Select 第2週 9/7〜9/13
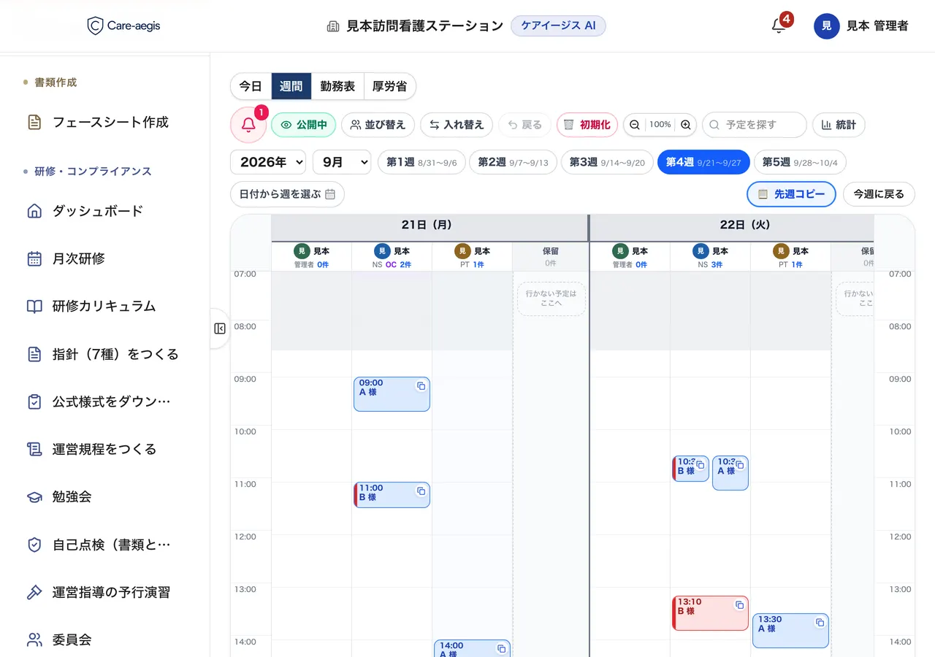Viewport: 935px width, 657px height. 513,162
